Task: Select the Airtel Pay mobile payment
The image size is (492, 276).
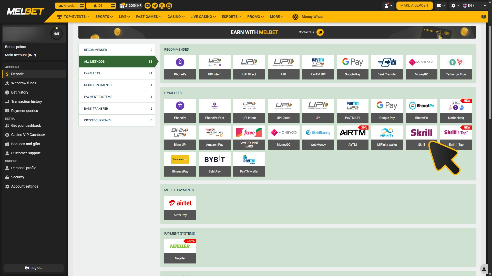Action: 180,208
